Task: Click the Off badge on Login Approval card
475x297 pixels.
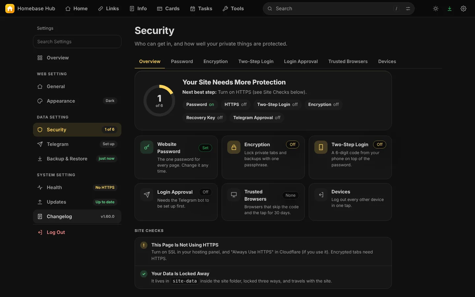Action: click(x=206, y=192)
